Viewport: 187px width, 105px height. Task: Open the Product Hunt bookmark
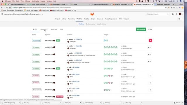tap(44, 10)
